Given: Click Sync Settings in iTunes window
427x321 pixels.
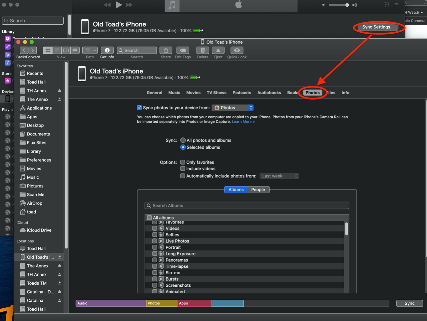Looking at the screenshot, I should 378,27.
